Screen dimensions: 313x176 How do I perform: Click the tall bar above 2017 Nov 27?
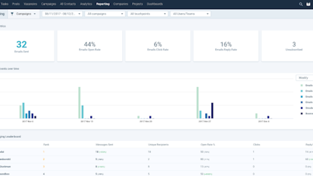click(197, 103)
